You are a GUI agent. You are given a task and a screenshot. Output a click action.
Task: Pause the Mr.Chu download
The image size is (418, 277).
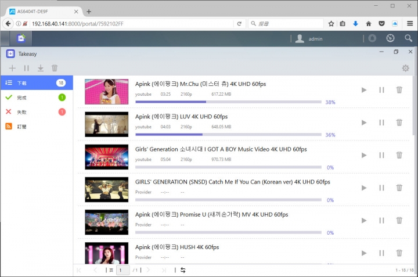381,90
